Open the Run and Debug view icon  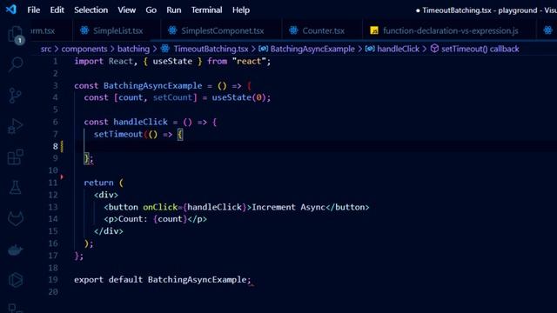pos(16,126)
